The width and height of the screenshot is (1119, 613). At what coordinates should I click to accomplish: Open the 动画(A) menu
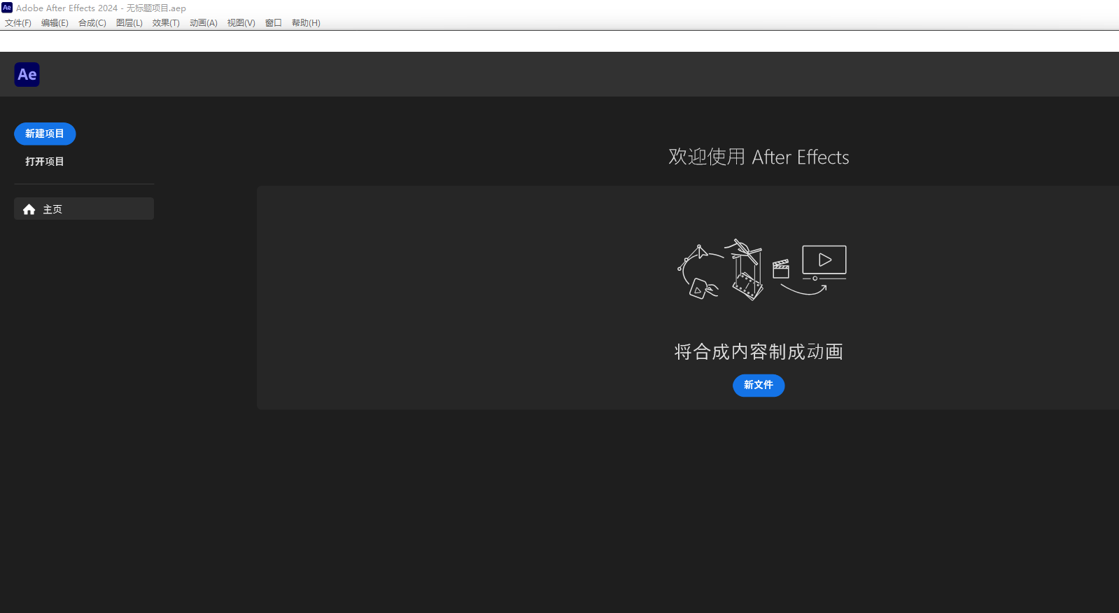pyautogui.click(x=203, y=23)
